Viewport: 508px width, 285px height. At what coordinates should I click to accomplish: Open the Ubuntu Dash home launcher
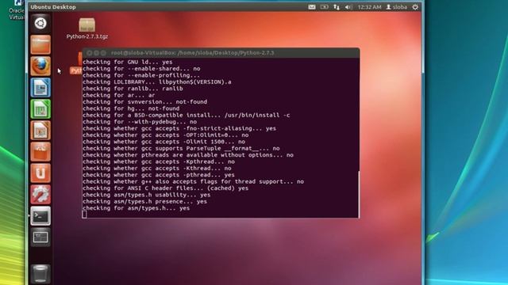(x=40, y=23)
